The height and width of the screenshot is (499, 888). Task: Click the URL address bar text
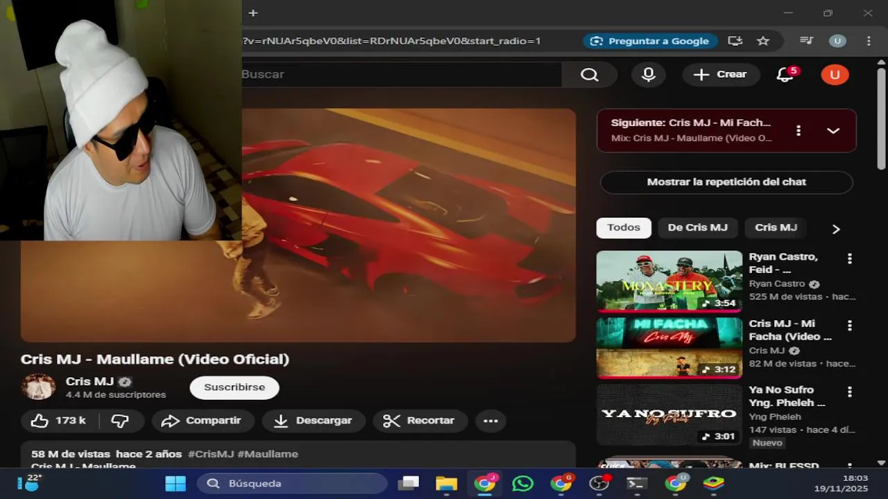pyautogui.click(x=391, y=41)
